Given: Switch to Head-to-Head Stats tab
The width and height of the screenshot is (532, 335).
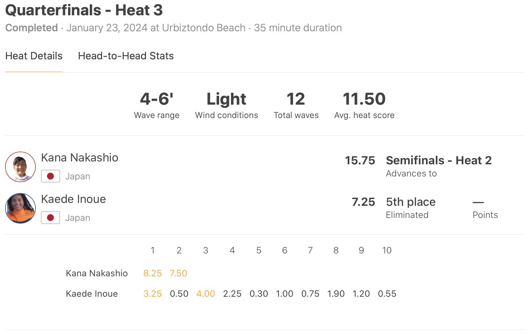Looking at the screenshot, I should point(126,56).
